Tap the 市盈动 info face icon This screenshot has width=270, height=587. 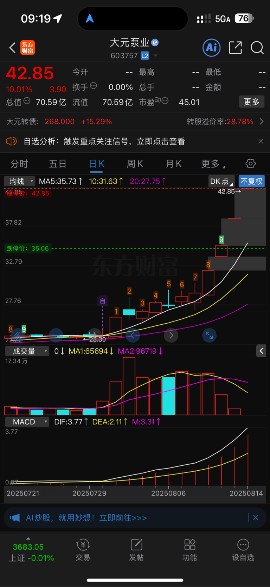click(165, 101)
